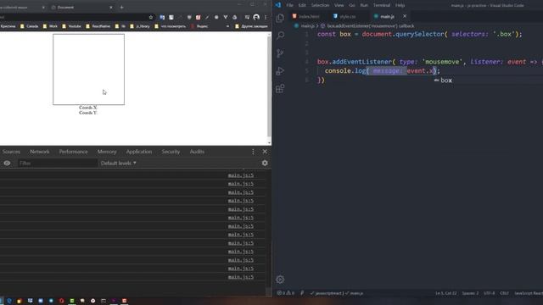Image resolution: width=543 pixels, height=305 pixels.
Task: Open the Canada bookmark folder
Action: 29,26
